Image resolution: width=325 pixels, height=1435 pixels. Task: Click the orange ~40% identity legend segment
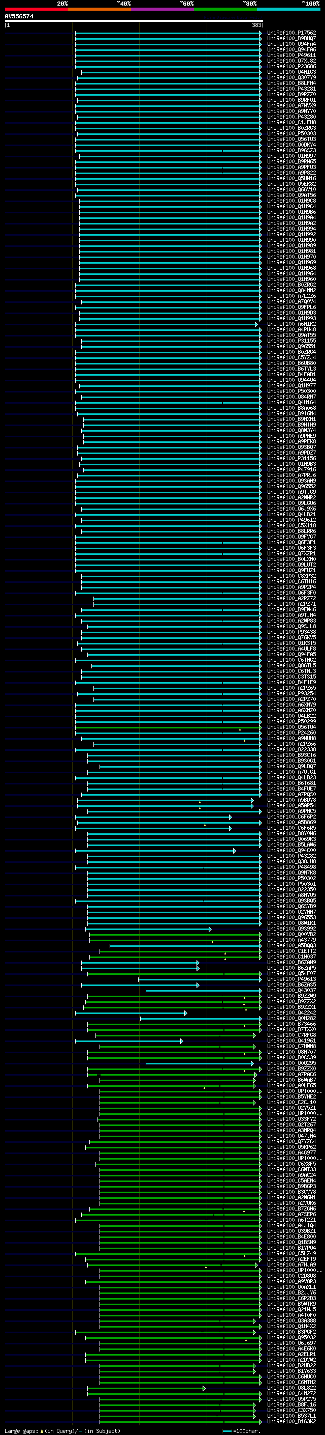coord(100,9)
